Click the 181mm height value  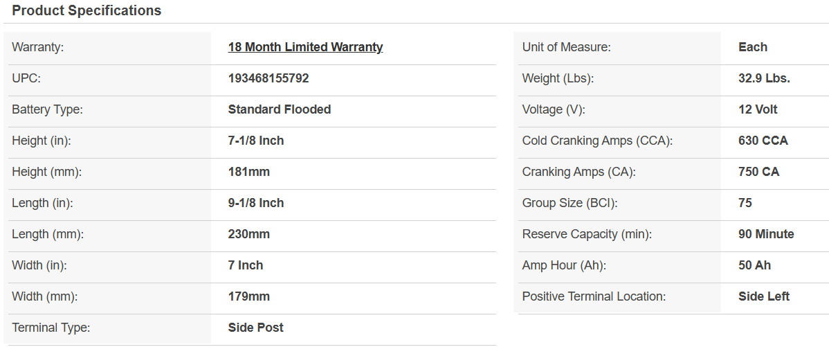pos(249,172)
